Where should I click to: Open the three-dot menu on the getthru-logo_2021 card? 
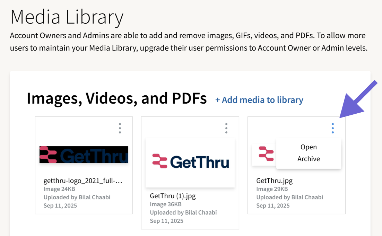click(120, 128)
